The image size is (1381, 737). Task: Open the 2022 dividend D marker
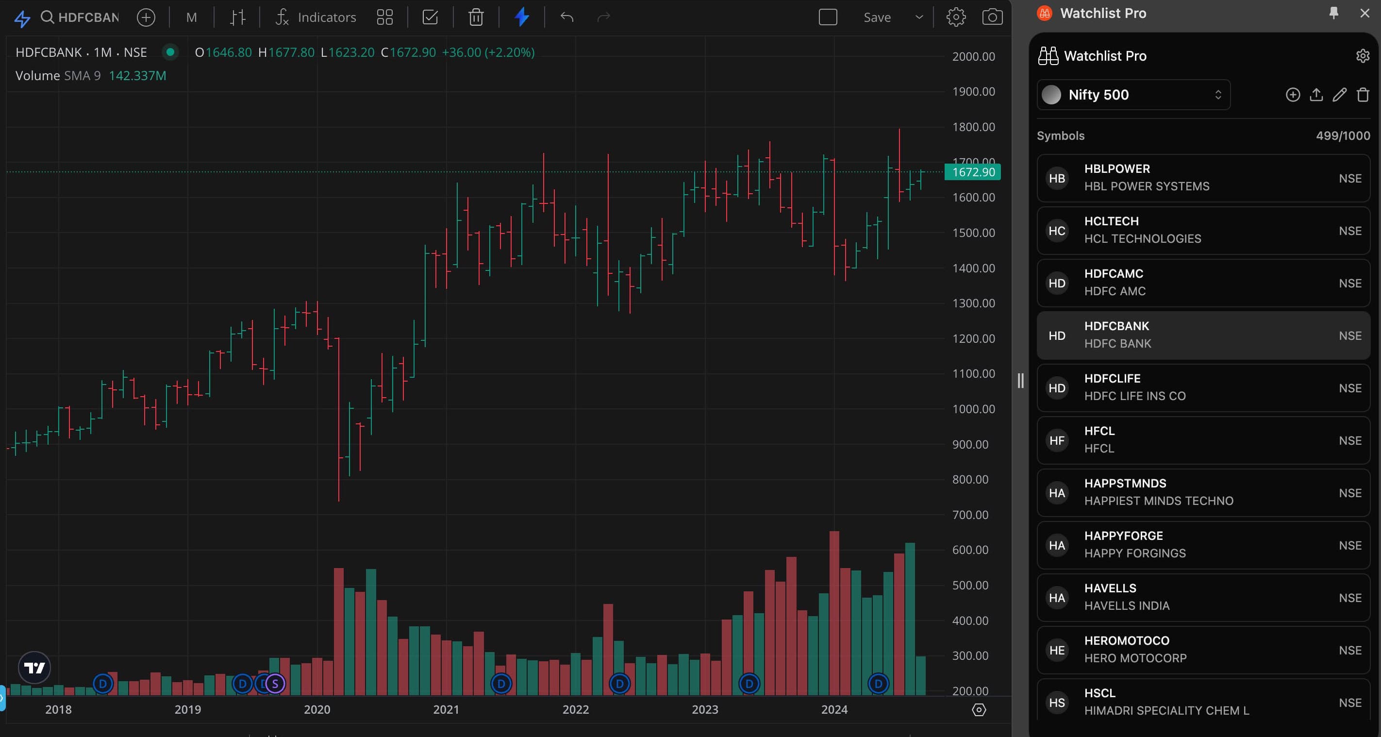pos(620,684)
